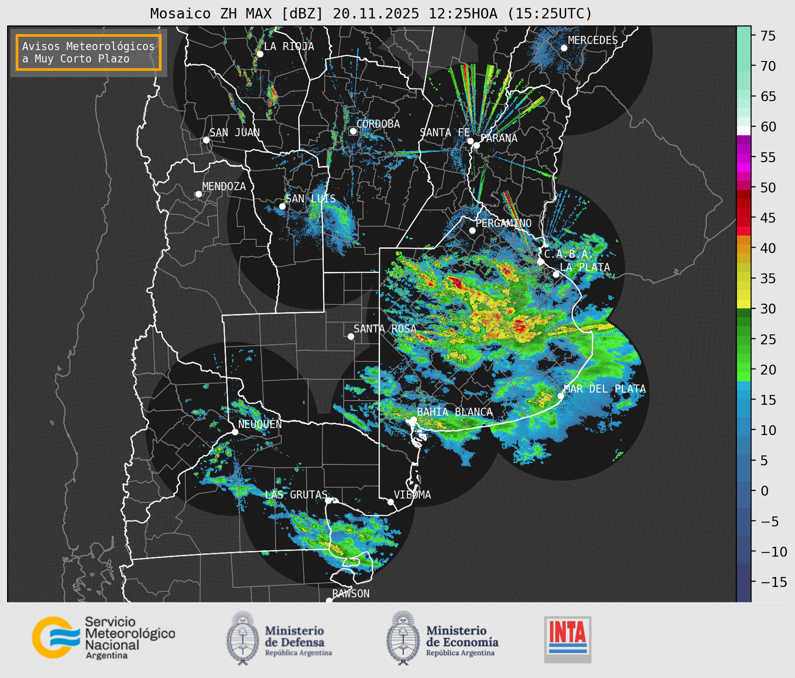Click the 60 value on the dBZ scale
Viewport: 795px width, 678px height.
click(x=767, y=127)
